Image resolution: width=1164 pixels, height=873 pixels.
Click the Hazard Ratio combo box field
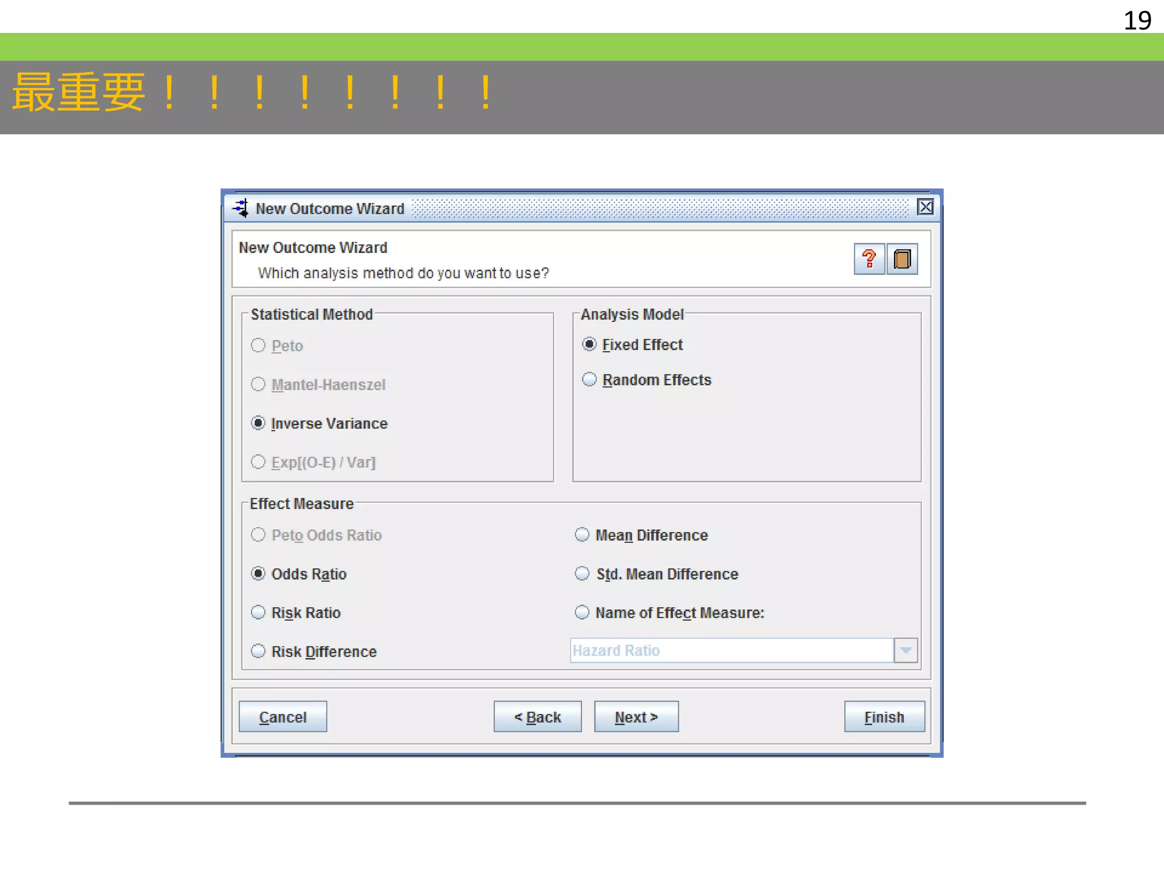pyautogui.click(x=731, y=650)
